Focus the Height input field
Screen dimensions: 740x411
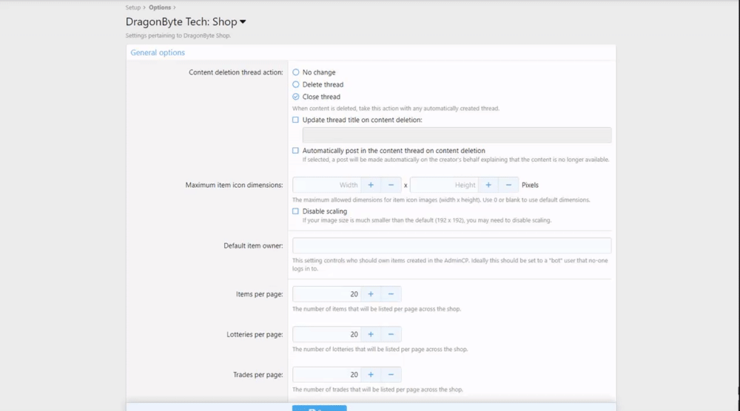444,186
